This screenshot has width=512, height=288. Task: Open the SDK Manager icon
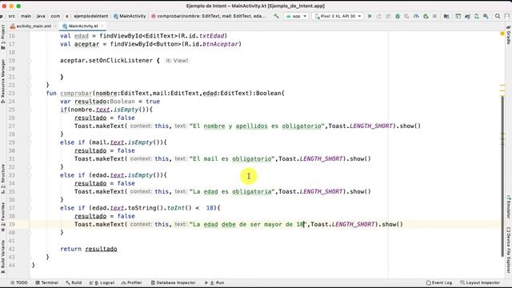pos(486,16)
